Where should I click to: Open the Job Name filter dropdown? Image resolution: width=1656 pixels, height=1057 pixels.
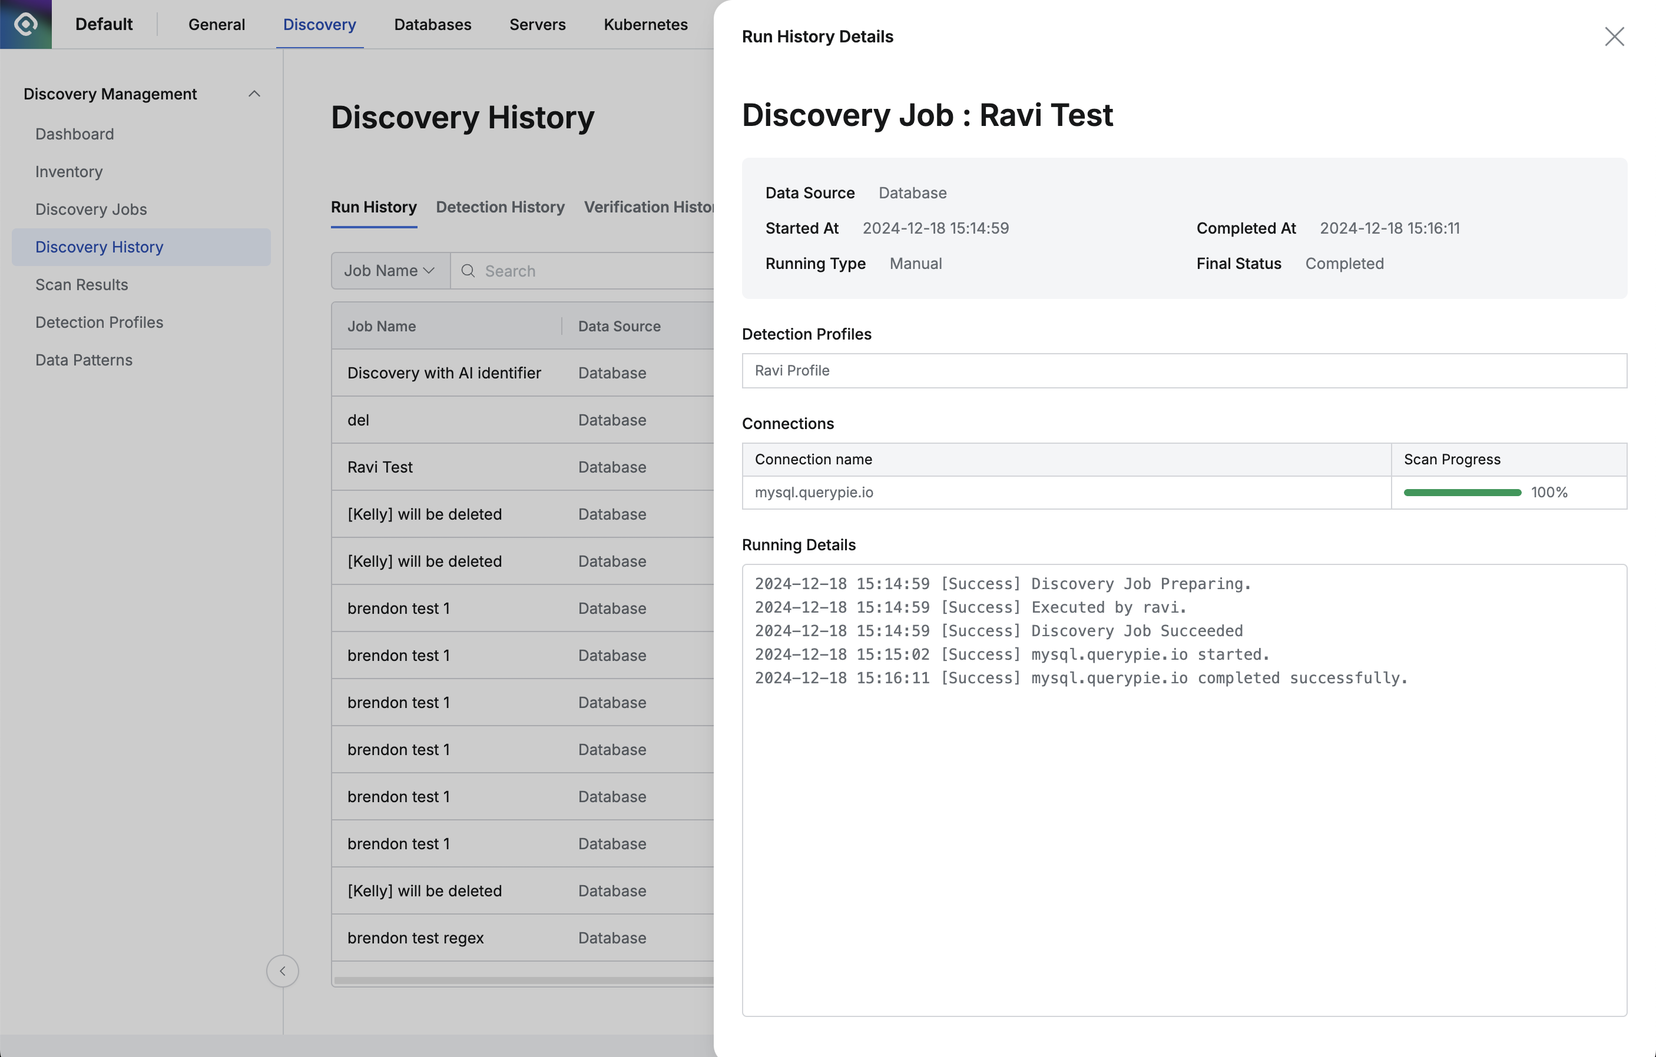point(389,271)
